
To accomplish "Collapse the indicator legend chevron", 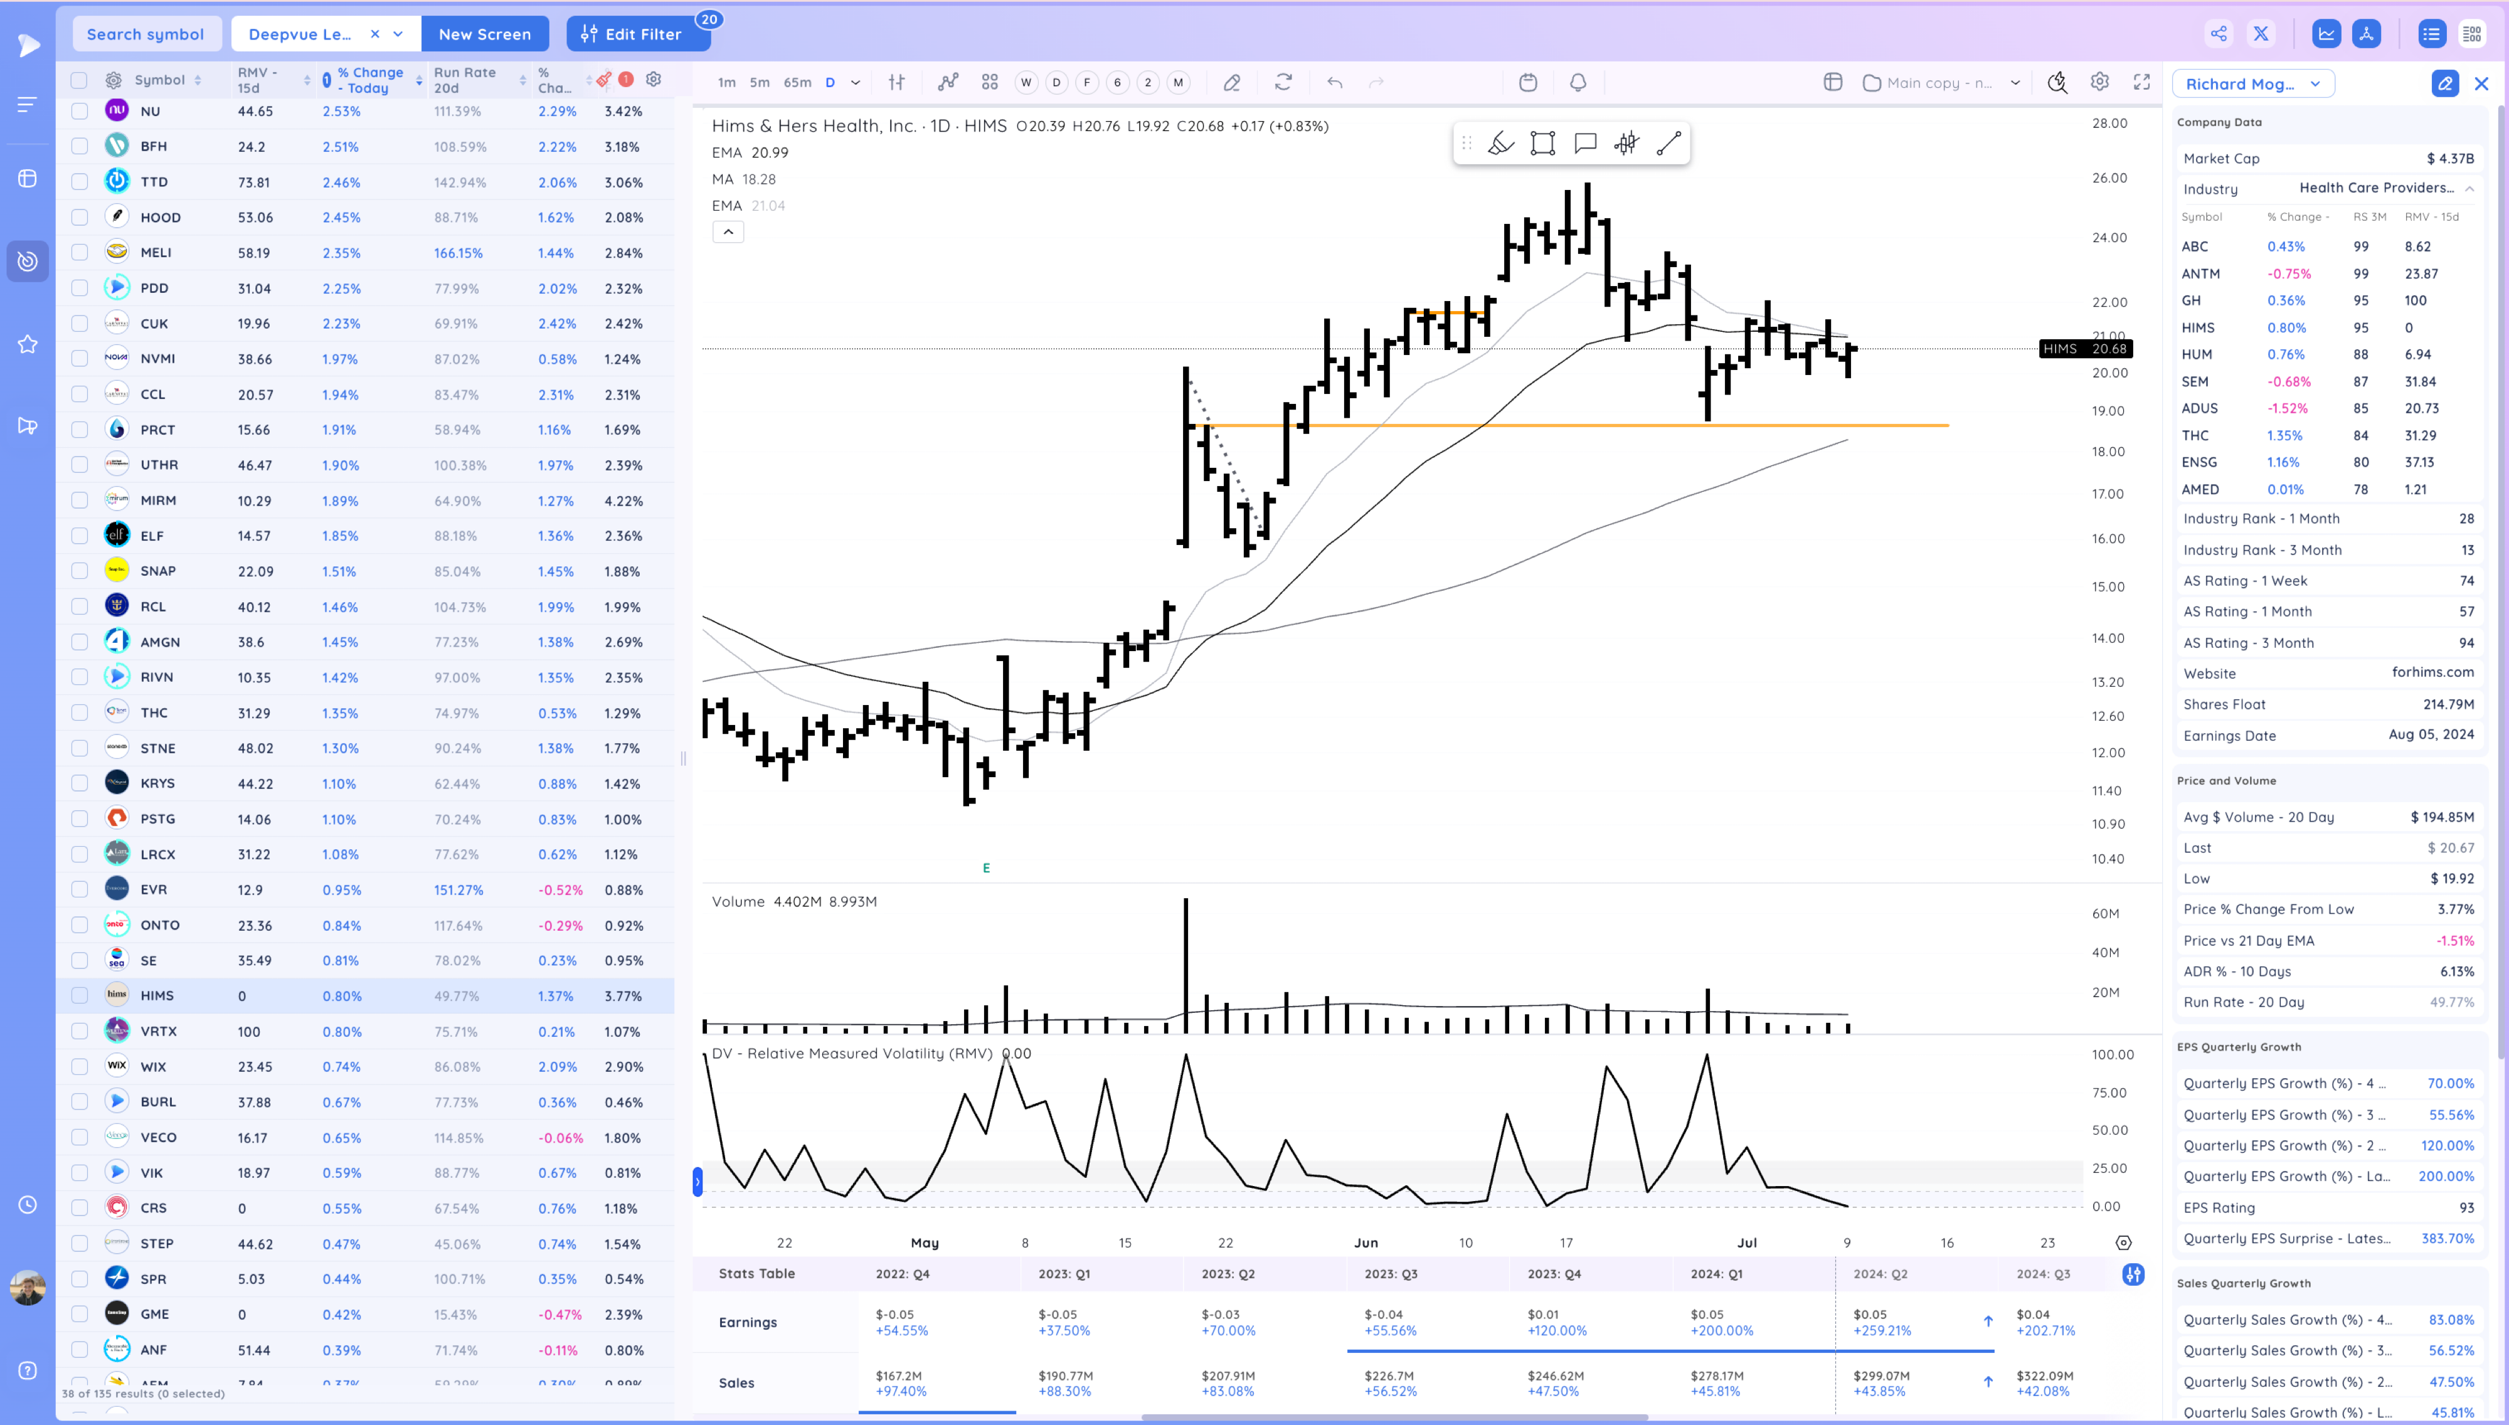I will pos(728,232).
